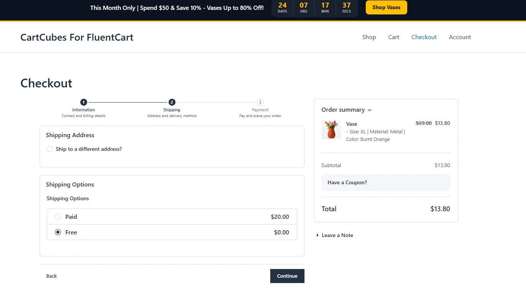Select the Paid shipping radio button
Viewport: 526px width, 299px height.
pyautogui.click(x=58, y=217)
